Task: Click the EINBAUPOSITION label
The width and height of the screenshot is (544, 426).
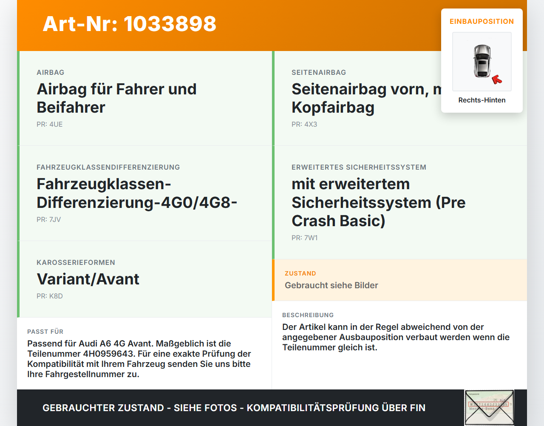Action: [x=482, y=21]
